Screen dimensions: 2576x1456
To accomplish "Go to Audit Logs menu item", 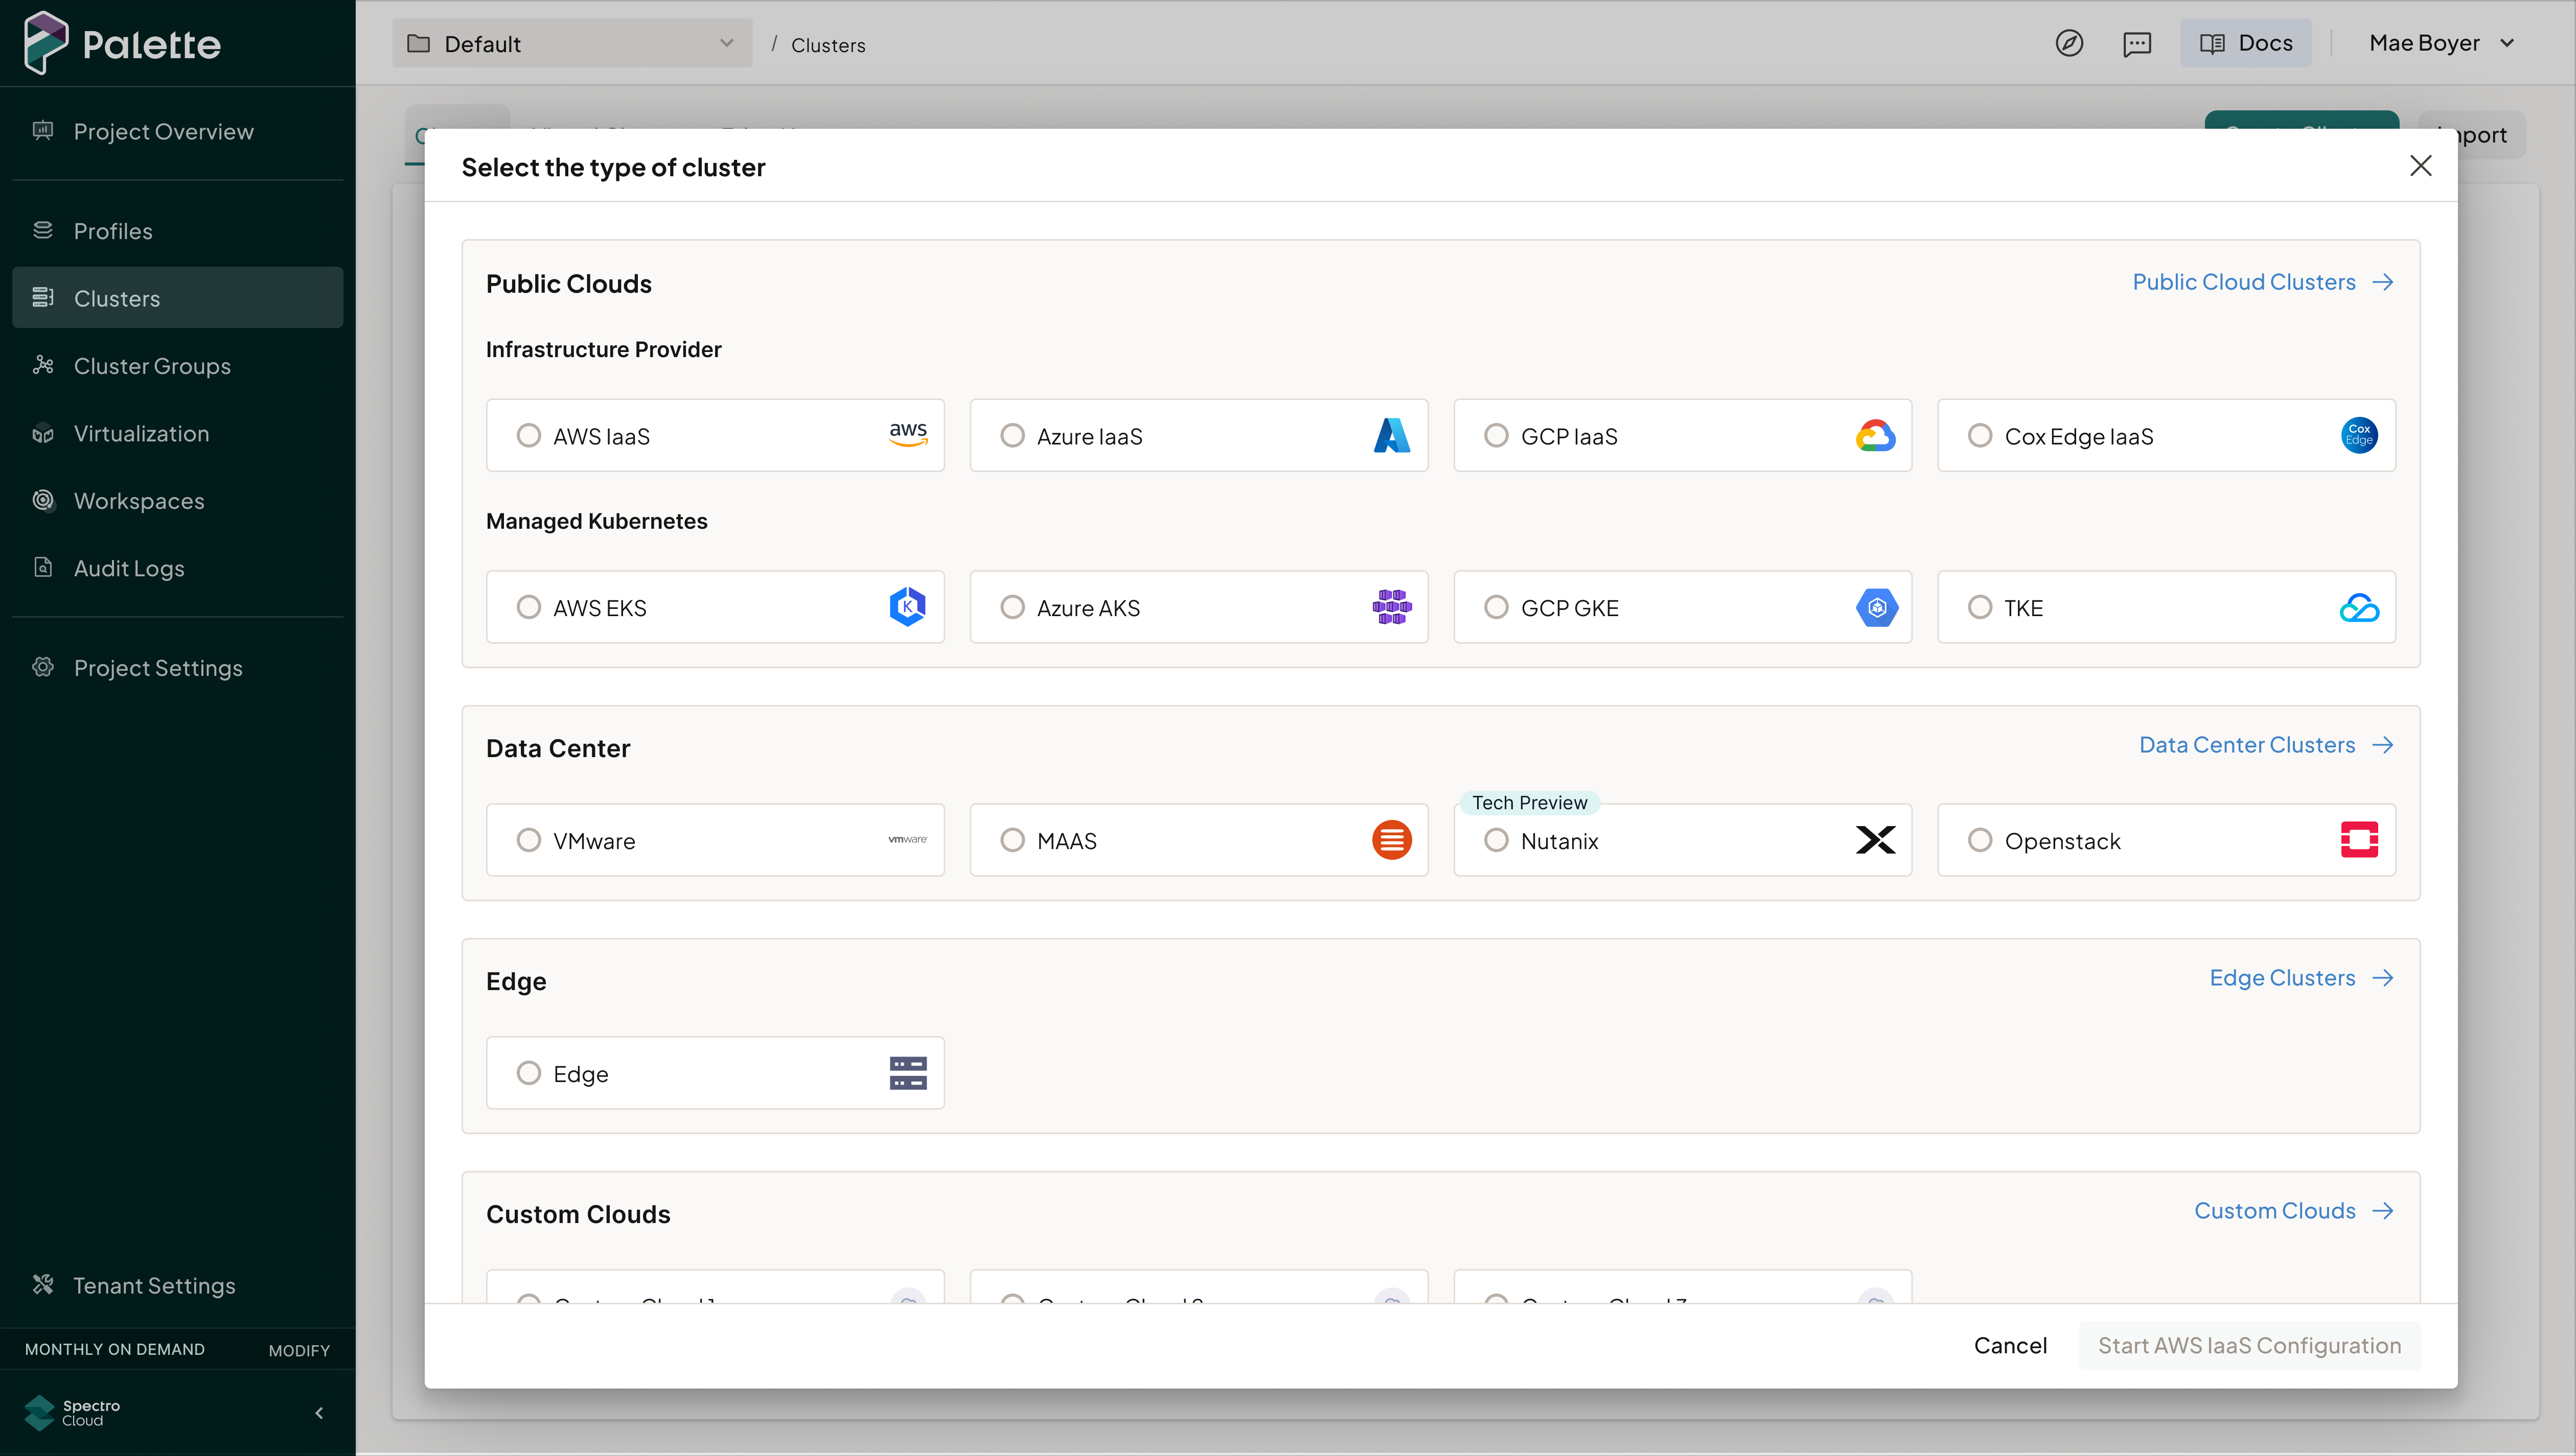I will (129, 568).
